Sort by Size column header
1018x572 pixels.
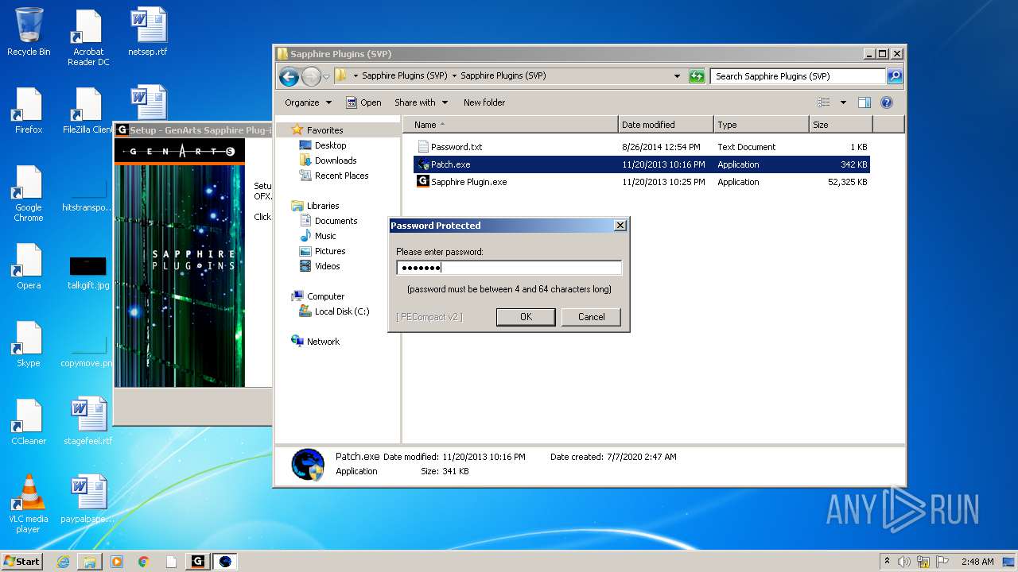pyautogui.click(x=841, y=125)
